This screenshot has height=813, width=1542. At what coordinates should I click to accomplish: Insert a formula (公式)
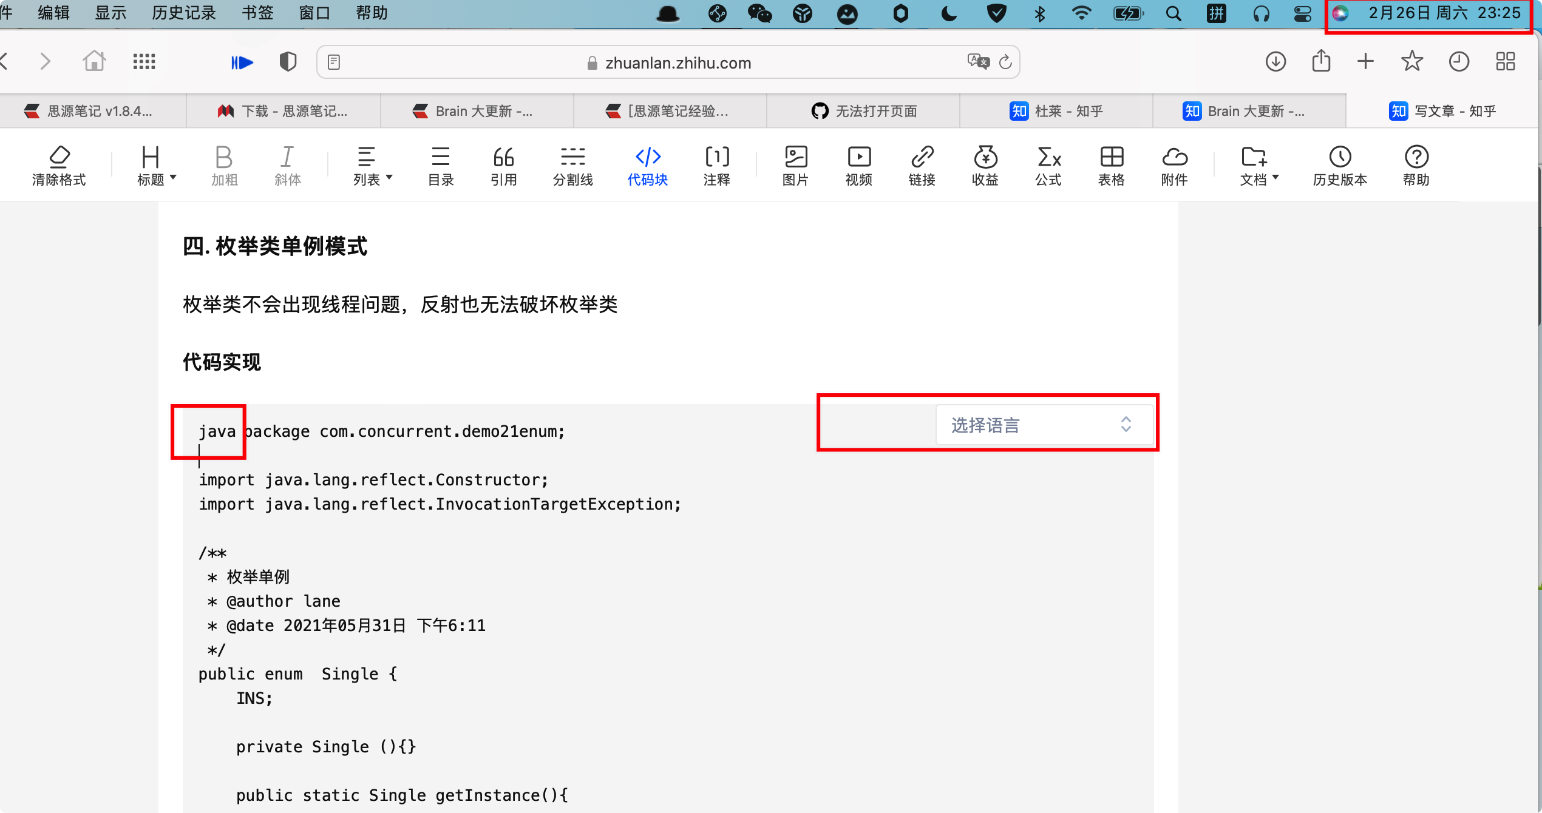(1048, 165)
